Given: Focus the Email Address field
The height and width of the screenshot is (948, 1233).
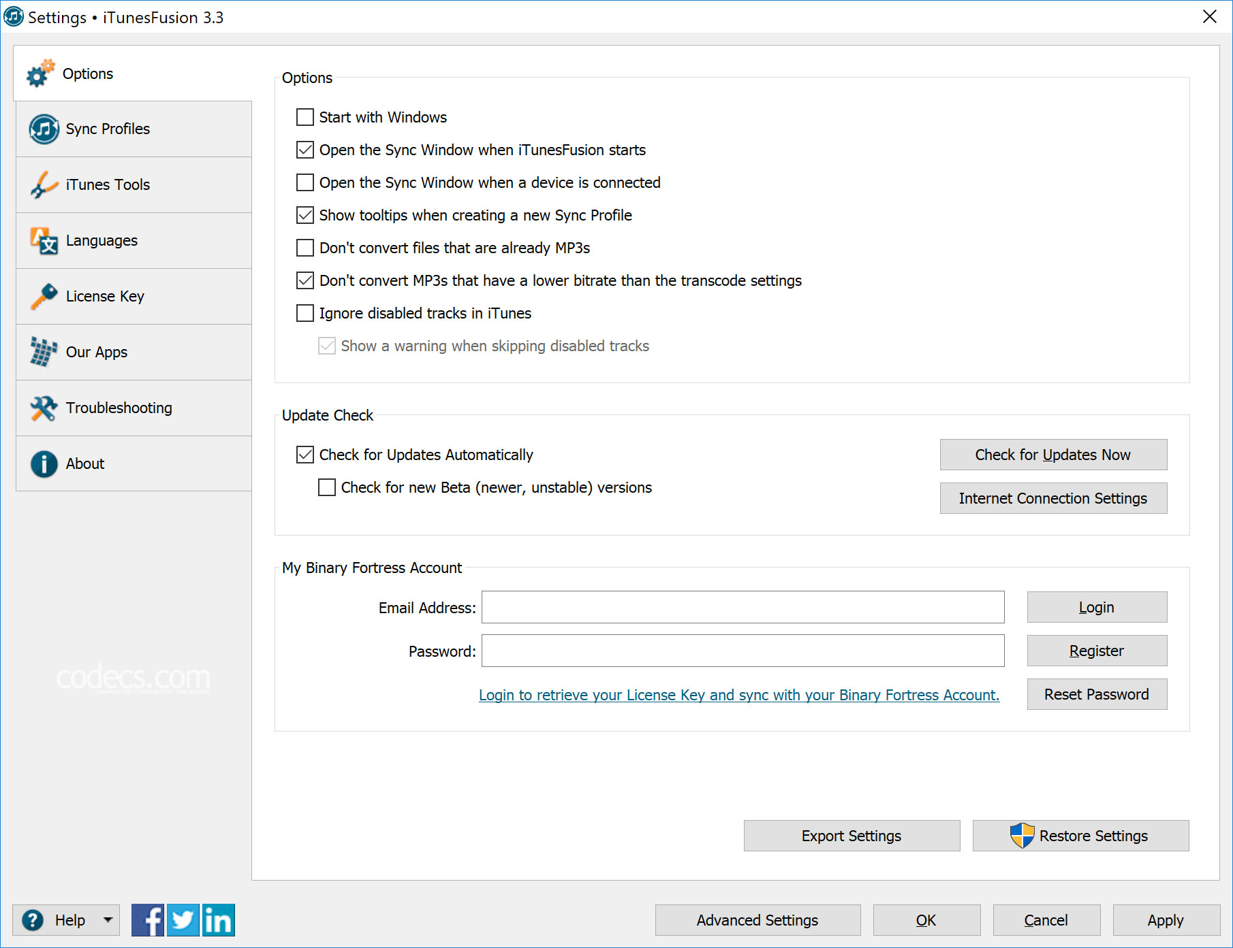Looking at the screenshot, I should [x=743, y=607].
